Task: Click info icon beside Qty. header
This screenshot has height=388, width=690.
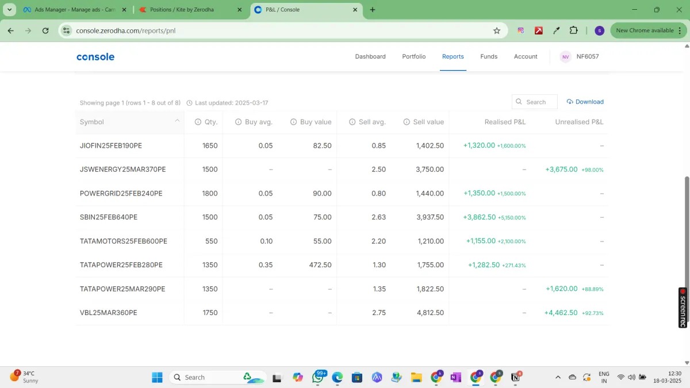Action: 198,122
